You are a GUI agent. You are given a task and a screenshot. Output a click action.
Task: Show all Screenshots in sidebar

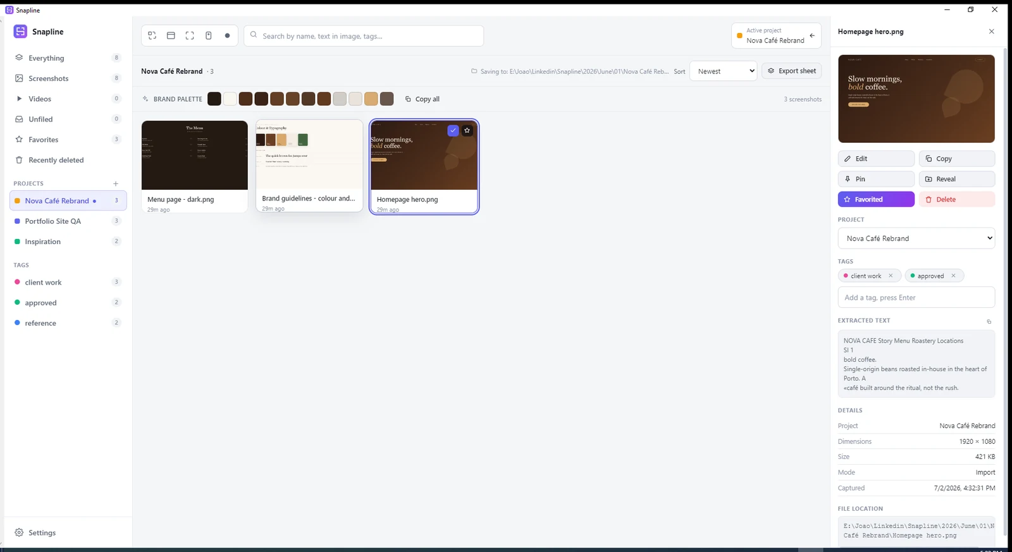click(68, 78)
